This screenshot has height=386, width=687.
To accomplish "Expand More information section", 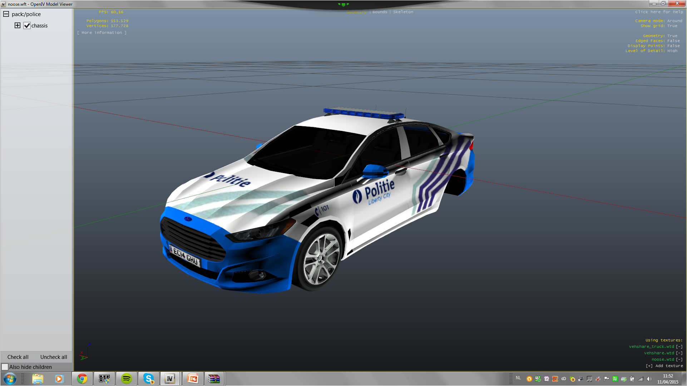I will pyautogui.click(x=102, y=32).
